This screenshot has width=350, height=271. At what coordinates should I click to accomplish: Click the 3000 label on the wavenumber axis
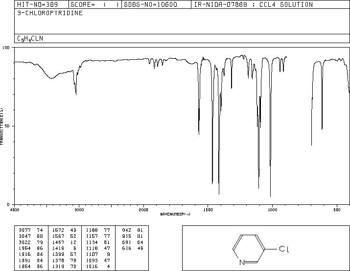(79, 210)
